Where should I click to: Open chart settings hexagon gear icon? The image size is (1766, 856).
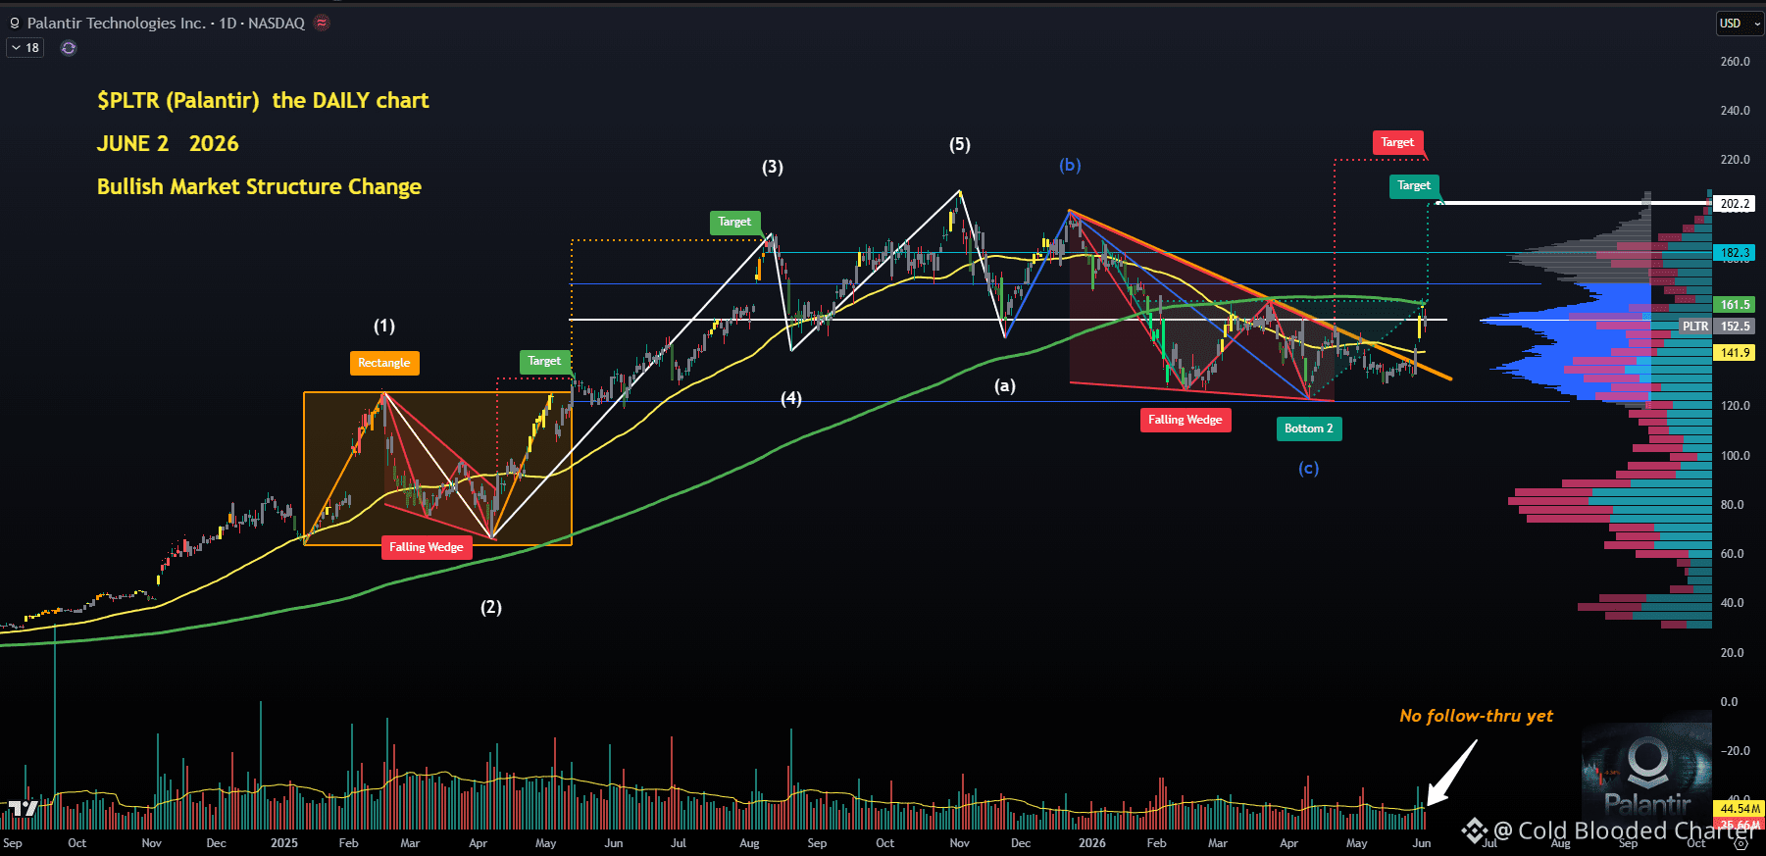(1741, 842)
